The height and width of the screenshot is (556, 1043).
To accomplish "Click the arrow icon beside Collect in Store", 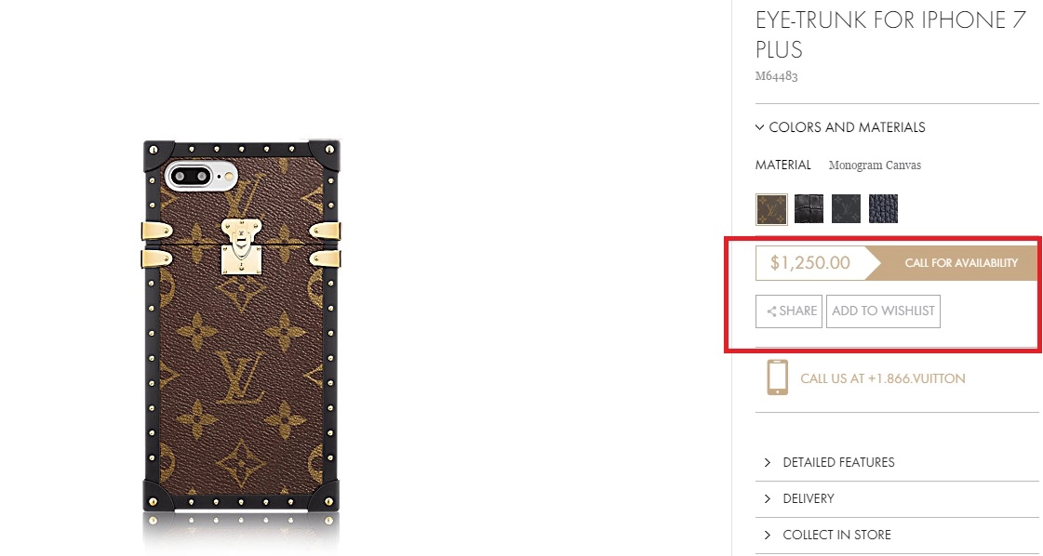I will pyautogui.click(x=768, y=535).
